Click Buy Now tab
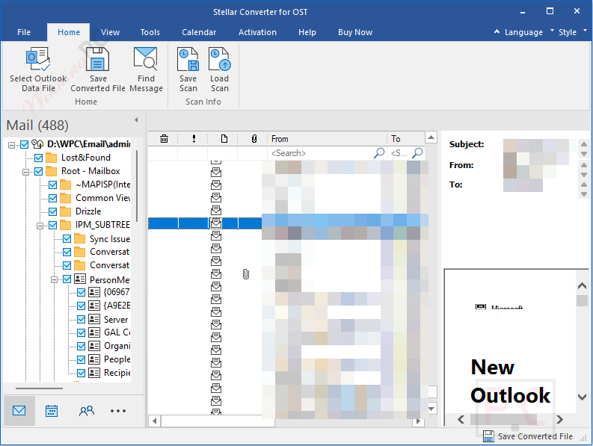This screenshot has width=593, height=446. (355, 32)
